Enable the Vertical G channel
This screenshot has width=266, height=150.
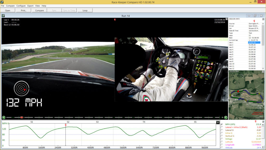click(x=222, y=136)
